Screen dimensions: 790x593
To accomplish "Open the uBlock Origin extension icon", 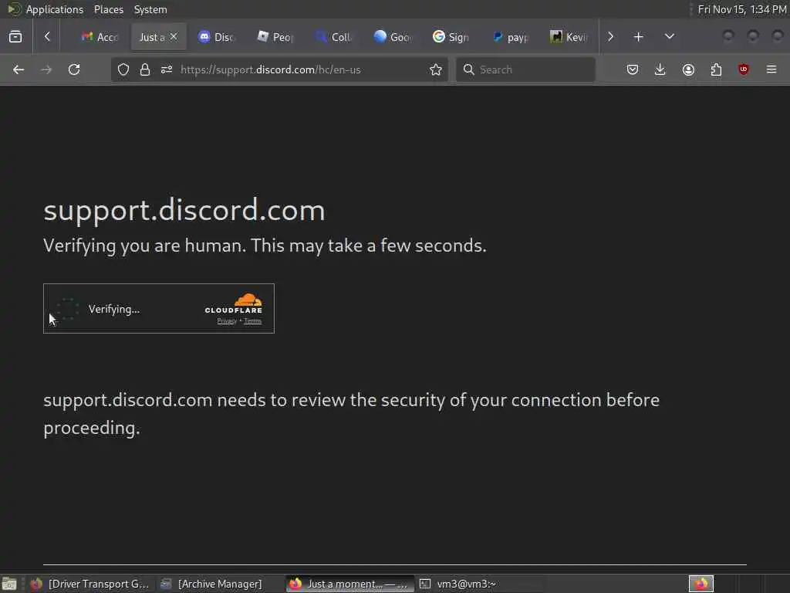I will click(744, 69).
